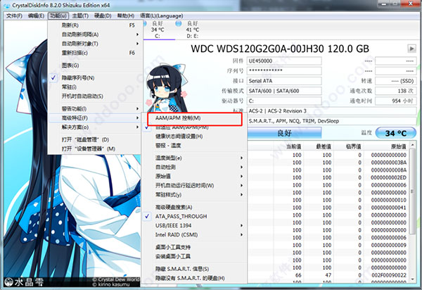The width and height of the screenshot is (422, 290).
Task: Click power-on hours field 954 小时
Action: pos(395,101)
